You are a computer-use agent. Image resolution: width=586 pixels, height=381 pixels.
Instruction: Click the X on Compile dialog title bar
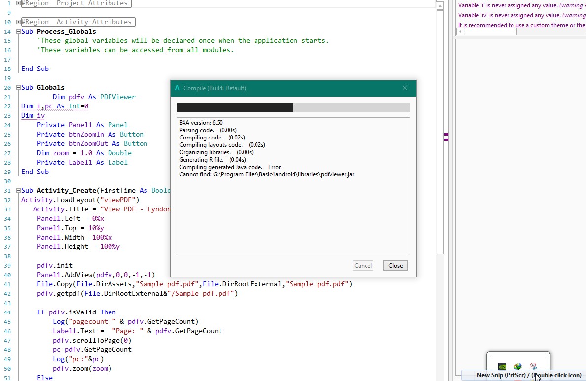(x=404, y=88)
